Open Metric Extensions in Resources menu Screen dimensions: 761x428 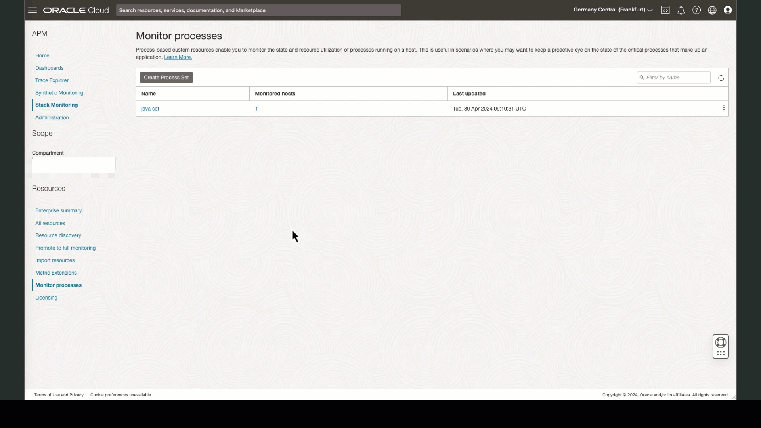point(56,273)
